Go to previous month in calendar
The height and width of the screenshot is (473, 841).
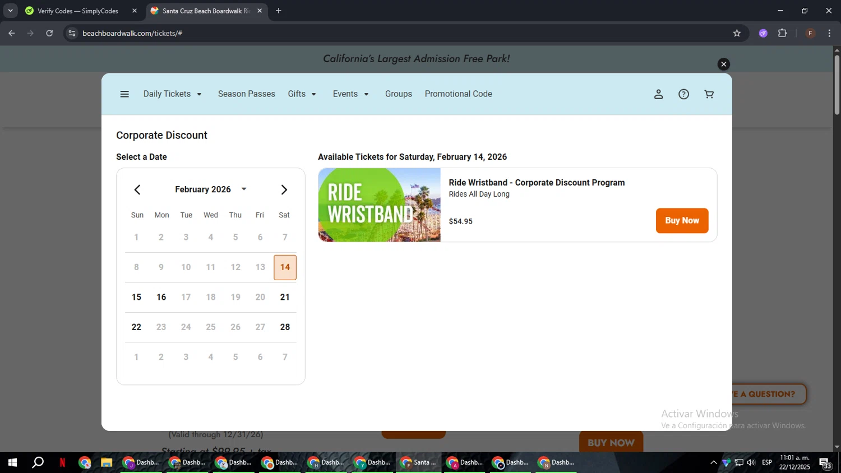point(137,189)
